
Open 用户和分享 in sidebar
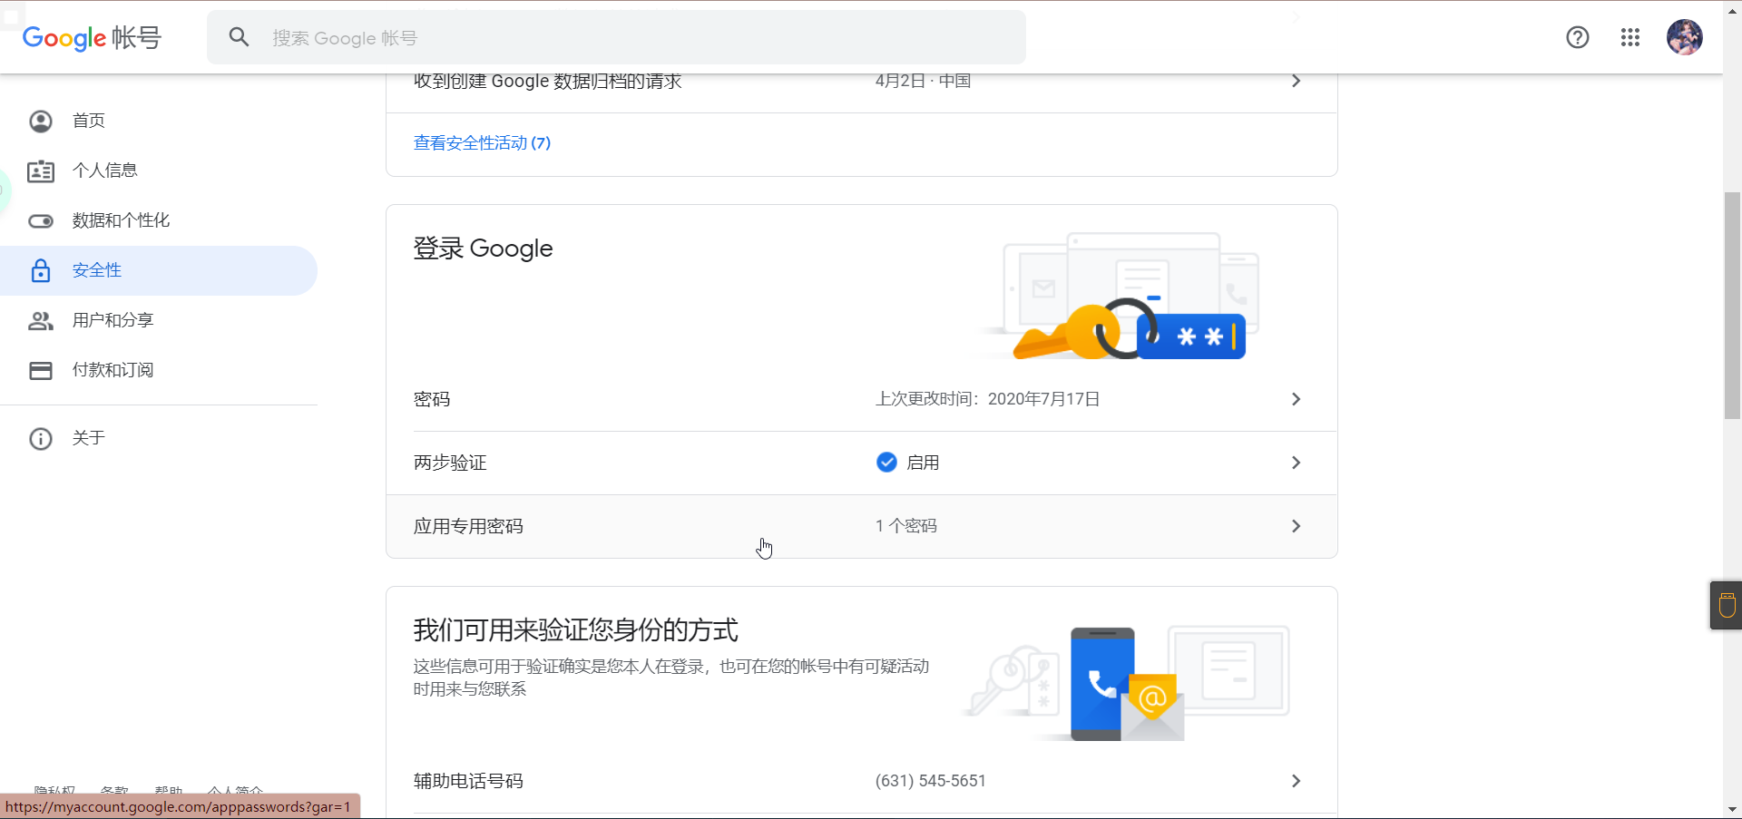159,320
